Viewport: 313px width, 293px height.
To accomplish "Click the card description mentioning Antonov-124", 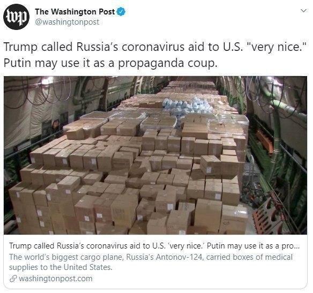I will 151,262.
